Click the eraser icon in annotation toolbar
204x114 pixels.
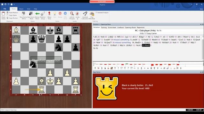pyautogui.click(x=168, y=68)
